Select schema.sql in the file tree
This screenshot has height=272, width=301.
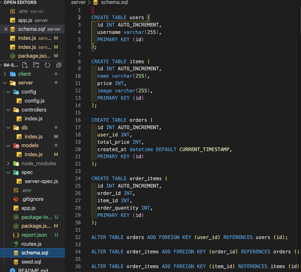tap(32, 253)
